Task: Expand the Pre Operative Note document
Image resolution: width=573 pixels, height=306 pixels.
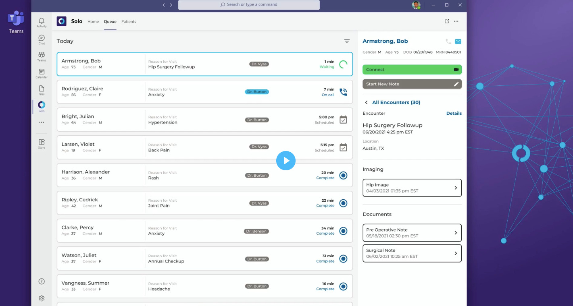Action: click(412, 233)
